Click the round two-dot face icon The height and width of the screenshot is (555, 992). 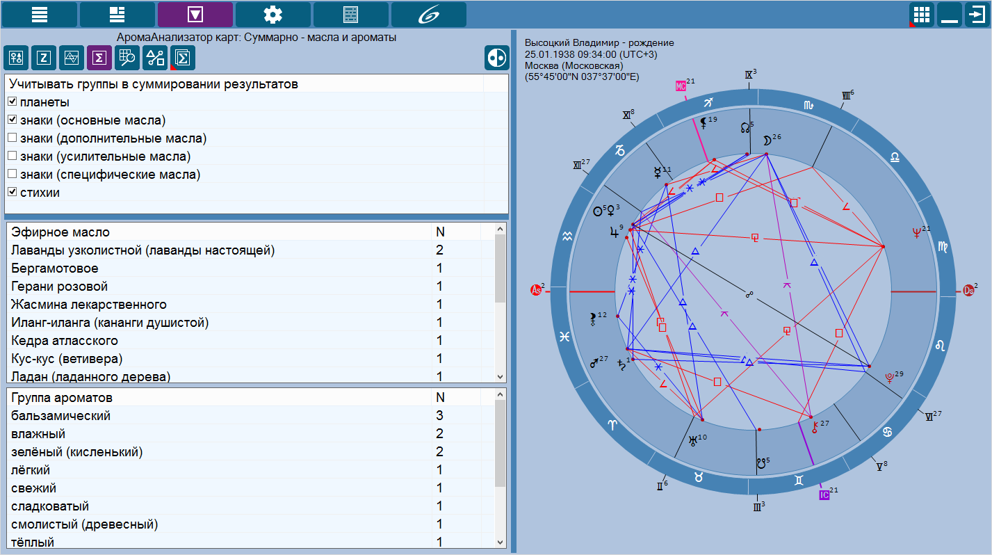(496, 58)
